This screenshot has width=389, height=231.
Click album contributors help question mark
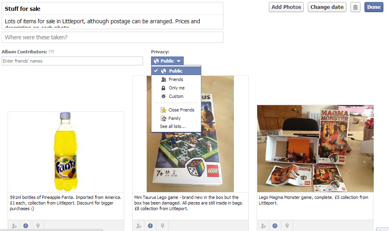51,51
